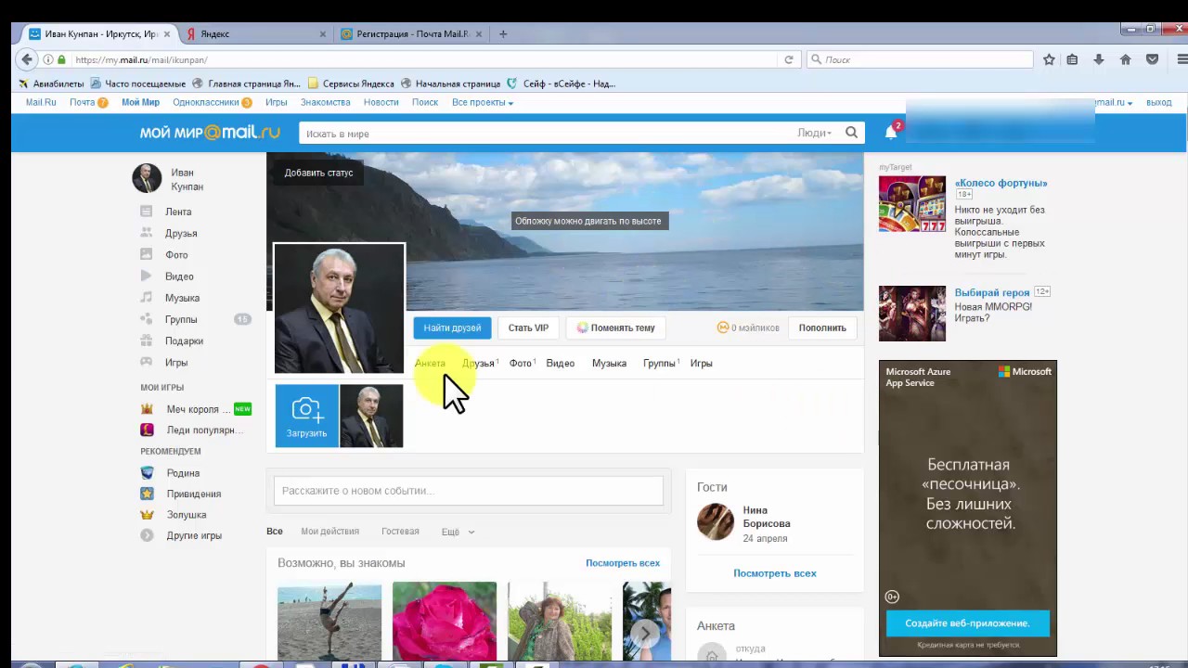Open the Игры profile tab
Screen dimensions: 1188x668
[x=701, y=363]
